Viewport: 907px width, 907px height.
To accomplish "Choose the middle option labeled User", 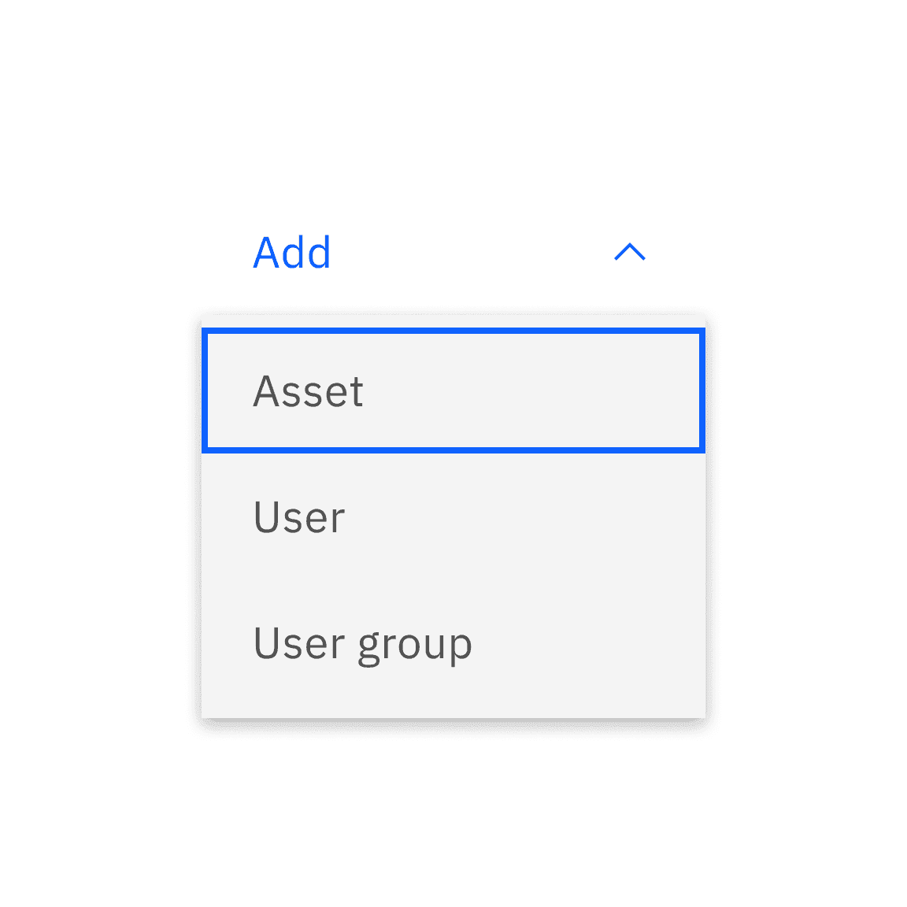I will pyautogui.click(x=453, y=517).
